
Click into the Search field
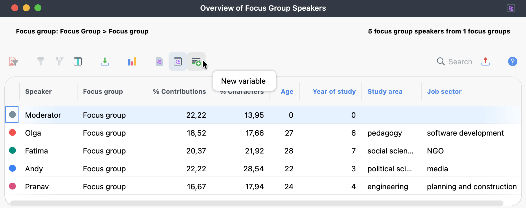click(x=460, y=62)
